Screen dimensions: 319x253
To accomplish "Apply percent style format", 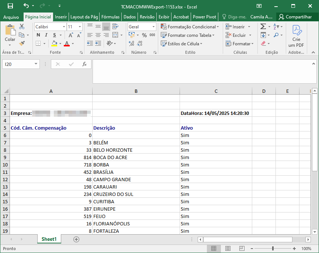I will coord(144,35).
